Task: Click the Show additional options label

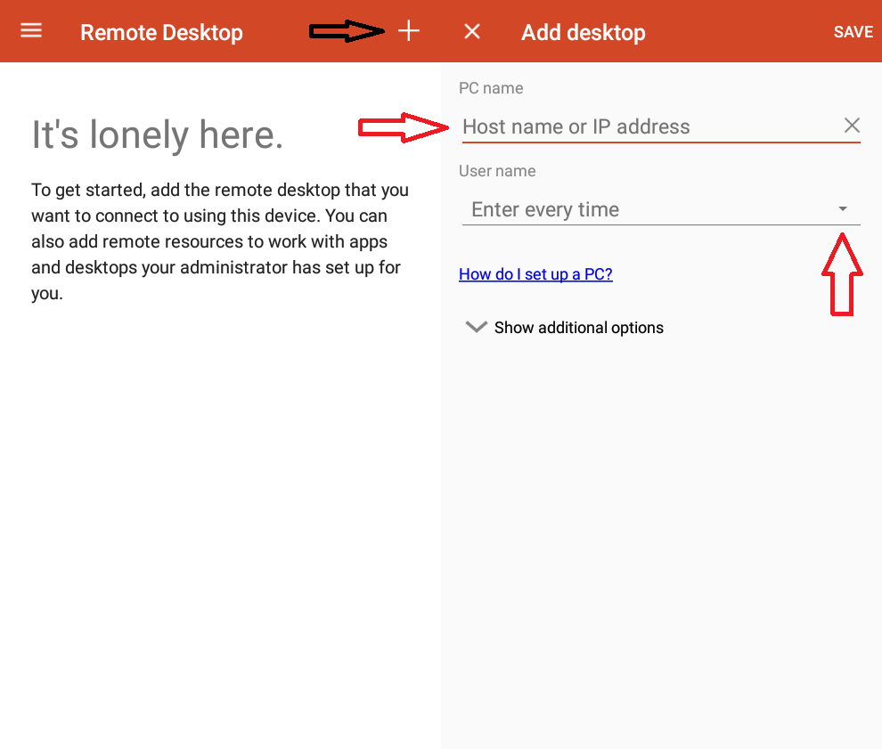Action: [x=579, y=327]
